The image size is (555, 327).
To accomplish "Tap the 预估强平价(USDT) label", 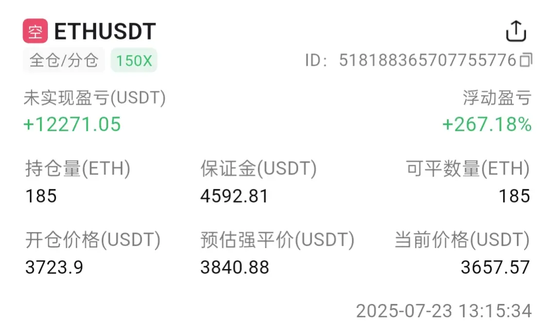I will point(278,240).
